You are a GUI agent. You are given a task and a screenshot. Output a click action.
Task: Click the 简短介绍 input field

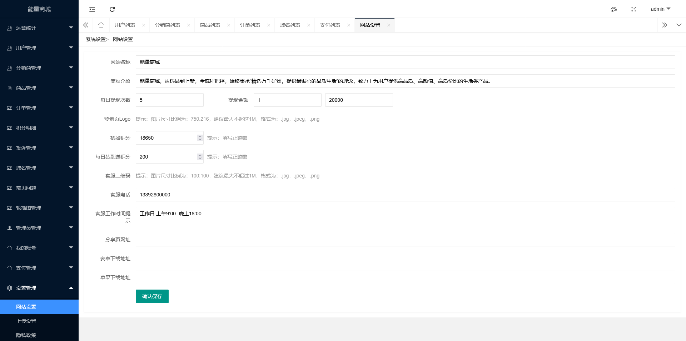[406, 81]
